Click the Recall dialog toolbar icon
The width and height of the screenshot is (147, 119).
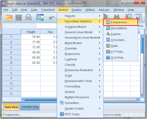pyautogui.click(x=40, y=18)
